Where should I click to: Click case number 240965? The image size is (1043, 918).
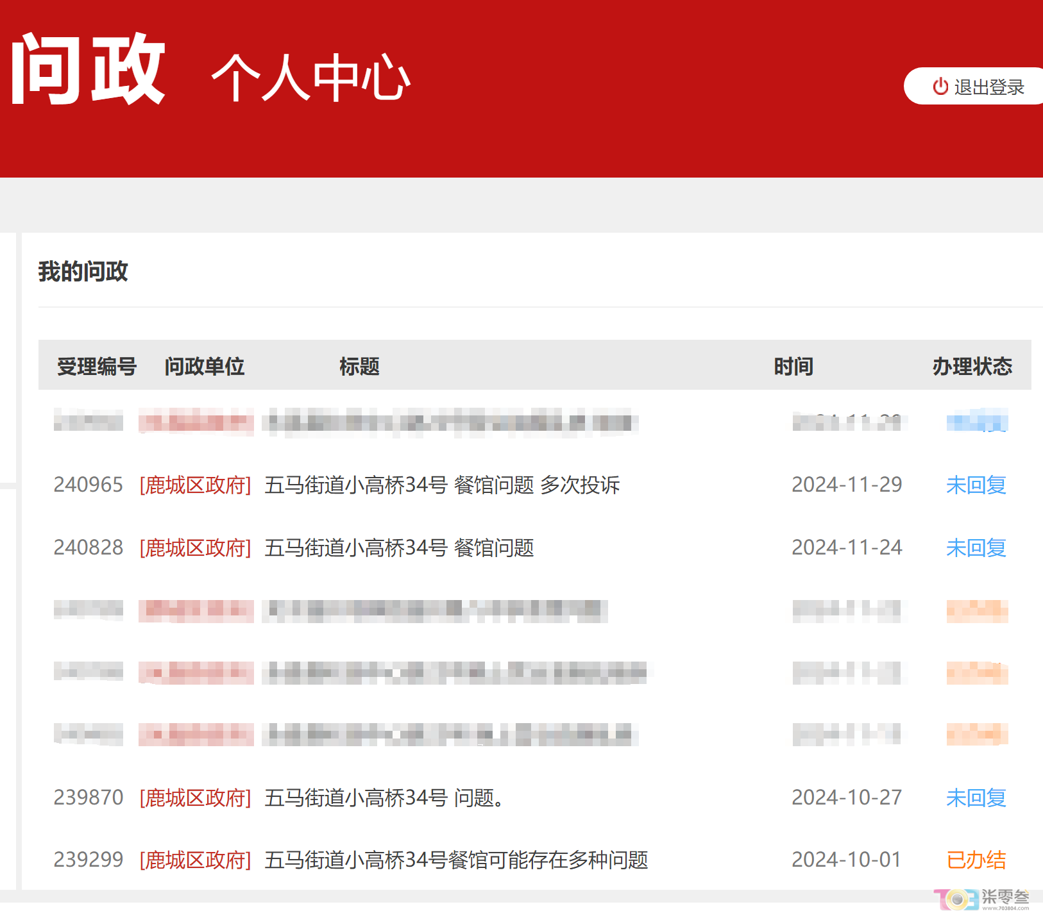tap(89, 485)
